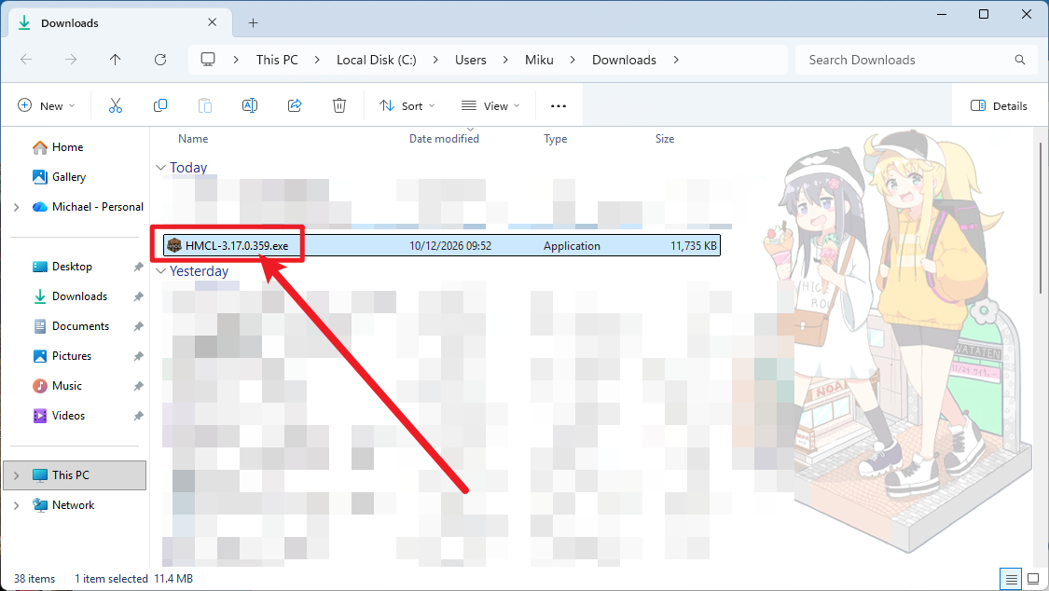
Task: Click the Forward navigation arrow
Action: pyautogui.click(x=71, y=60)
